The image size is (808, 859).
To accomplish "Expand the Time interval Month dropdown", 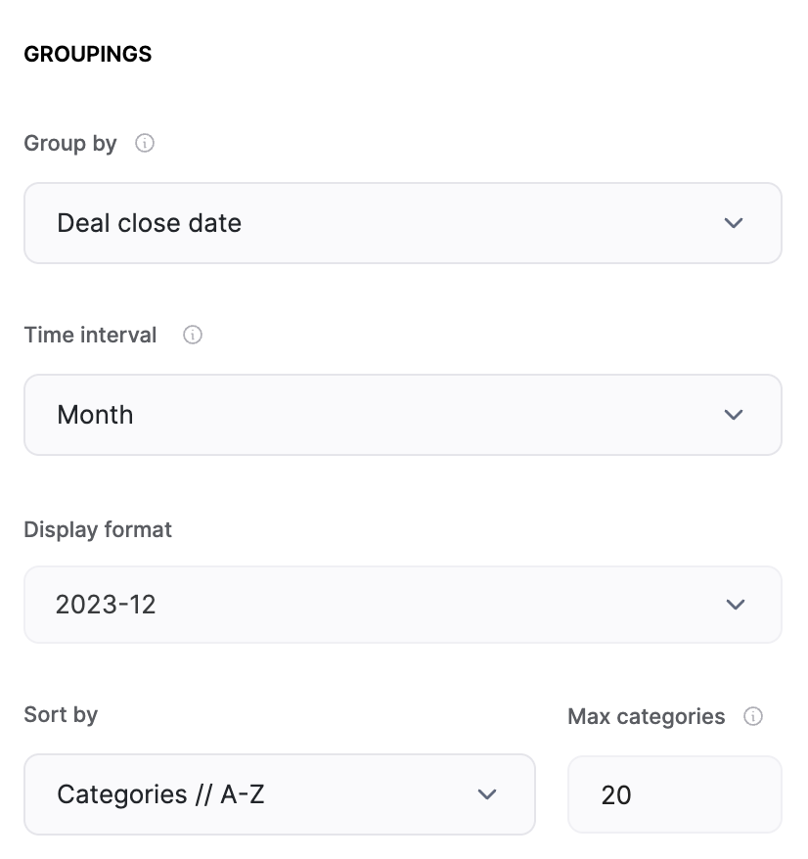I will (402, 415).
